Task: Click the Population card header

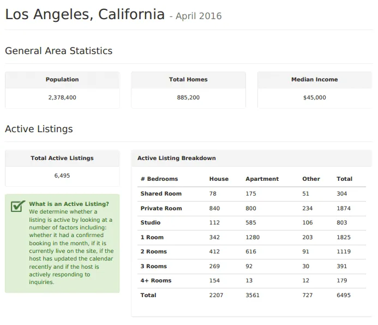Action: point(62,80)
